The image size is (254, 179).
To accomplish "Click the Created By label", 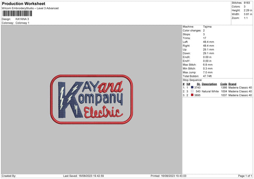I will (x=9, y=176).
